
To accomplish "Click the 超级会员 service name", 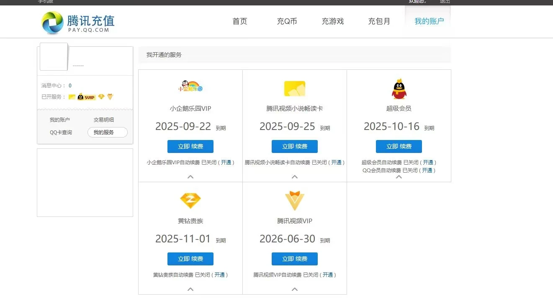I will coord(399,109).
